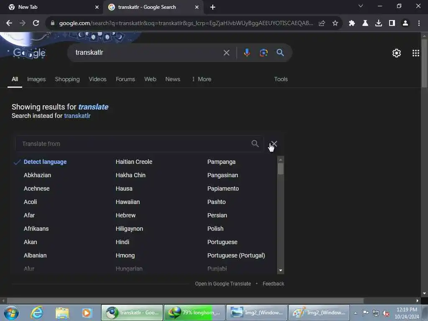Open the Windows Start menu

coord(11,313)
